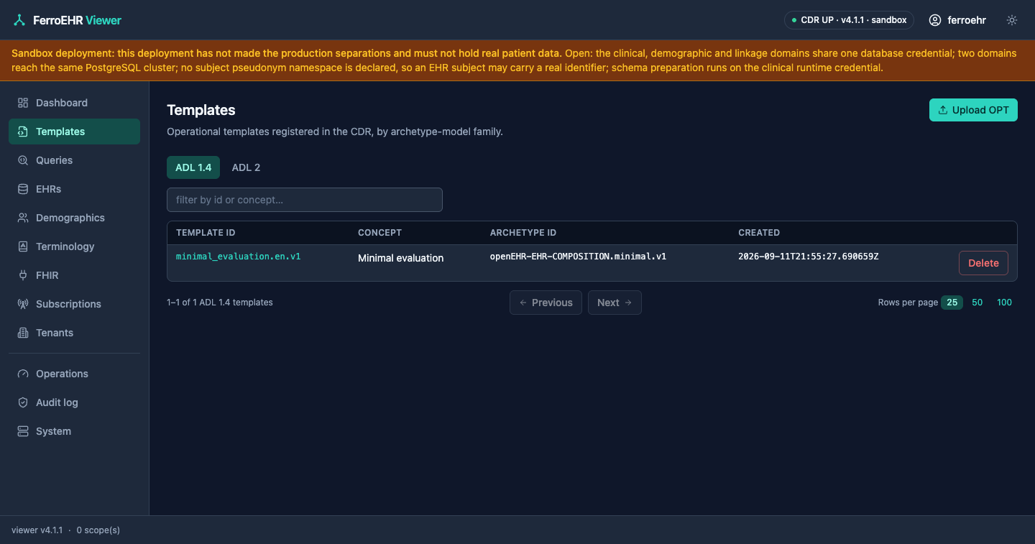
Task: Click the CDR UP status badge
Action: click(x=849, y=20)
